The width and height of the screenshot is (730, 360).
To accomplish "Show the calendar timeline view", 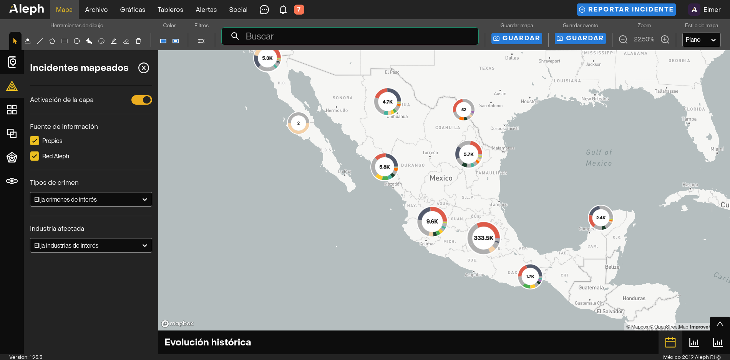I will coord(670,342).
